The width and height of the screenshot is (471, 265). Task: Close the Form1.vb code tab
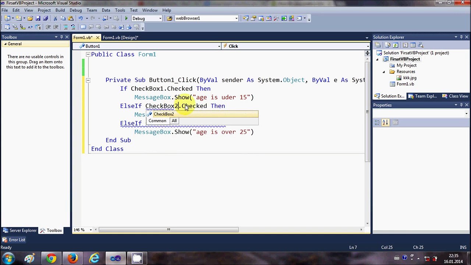(x=97, y=38)
